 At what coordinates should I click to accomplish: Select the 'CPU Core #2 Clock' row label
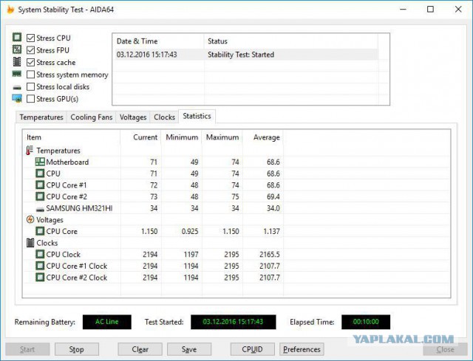[77, 278]
